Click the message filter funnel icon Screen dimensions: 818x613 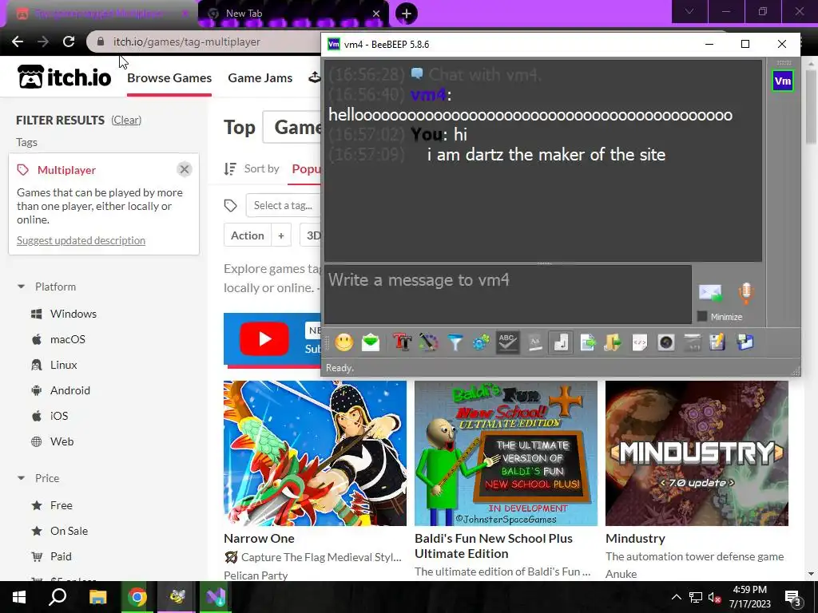click(455, 342)
